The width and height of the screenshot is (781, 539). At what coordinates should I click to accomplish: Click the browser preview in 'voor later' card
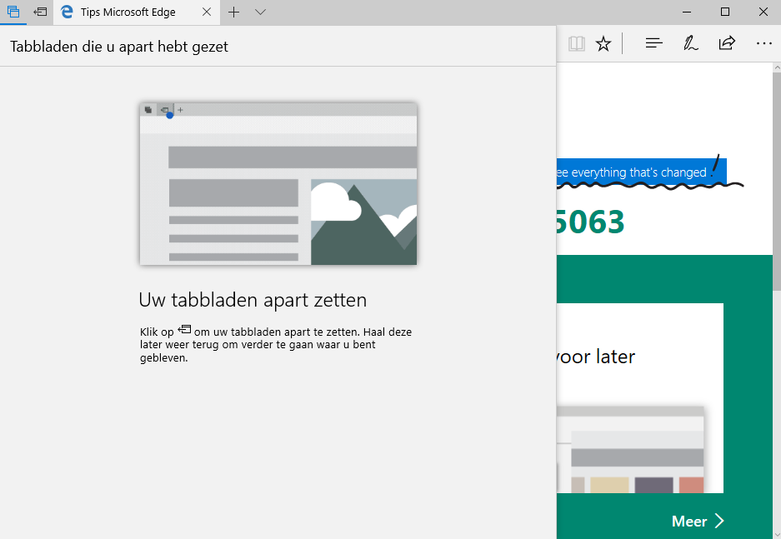630,450
